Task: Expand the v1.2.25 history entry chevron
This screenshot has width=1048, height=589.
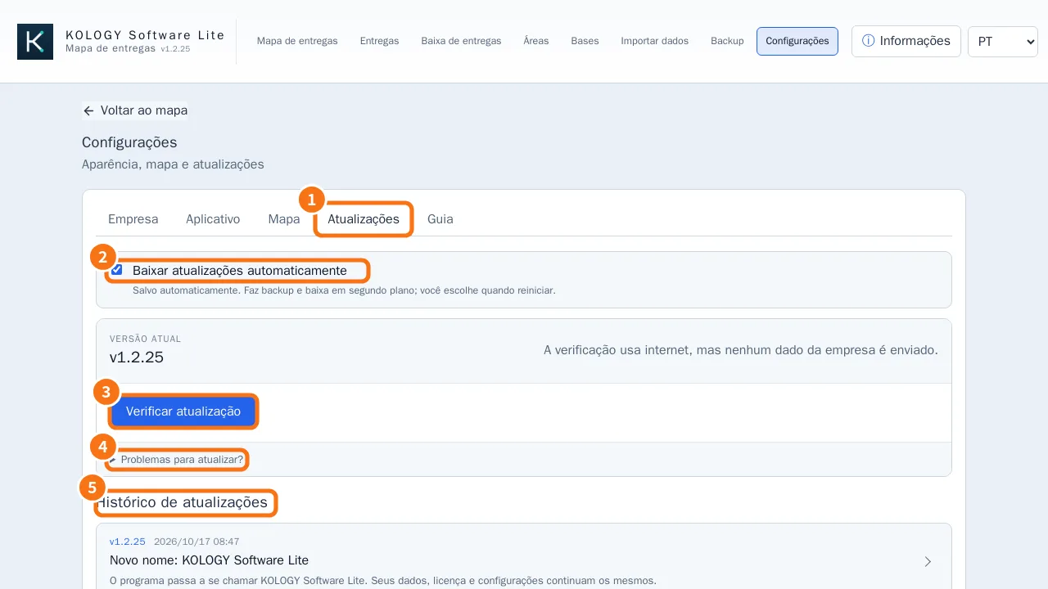Action: pyautogui.click(x=928, y=561)
